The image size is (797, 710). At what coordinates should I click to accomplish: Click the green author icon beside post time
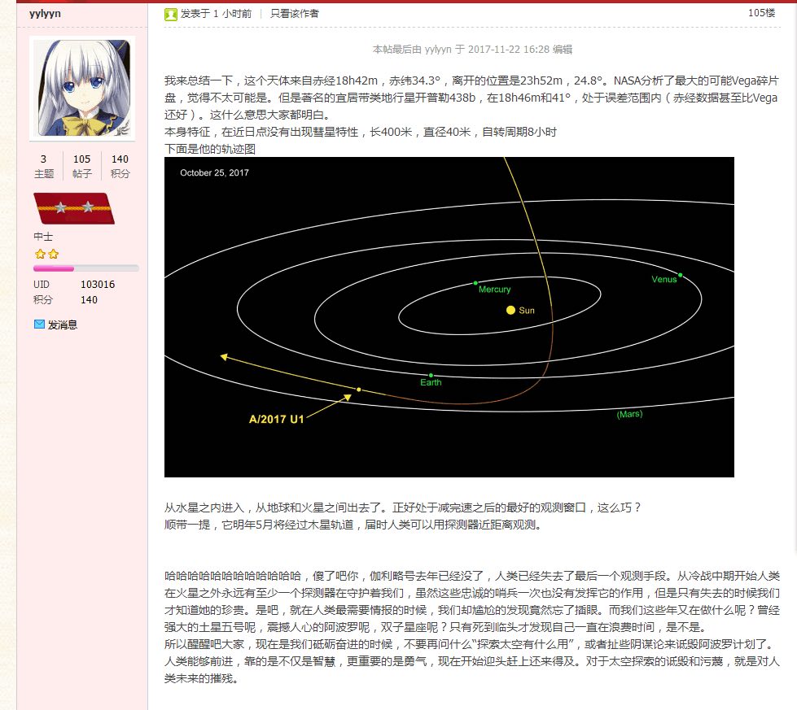coord(171,14)
